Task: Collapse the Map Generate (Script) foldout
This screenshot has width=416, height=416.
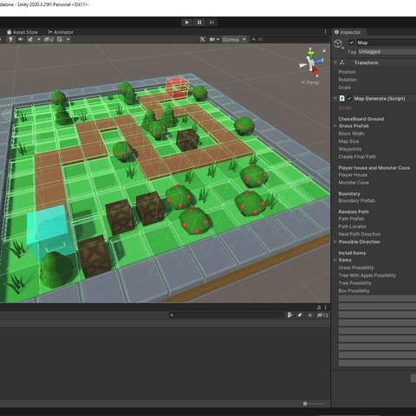Action: pos(335,99)
